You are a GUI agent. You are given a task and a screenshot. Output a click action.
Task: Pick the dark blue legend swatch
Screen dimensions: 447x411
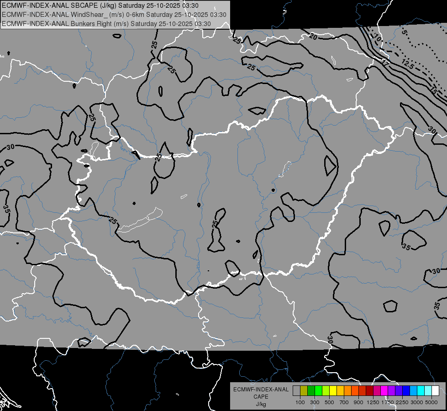(x=406, y=390)
